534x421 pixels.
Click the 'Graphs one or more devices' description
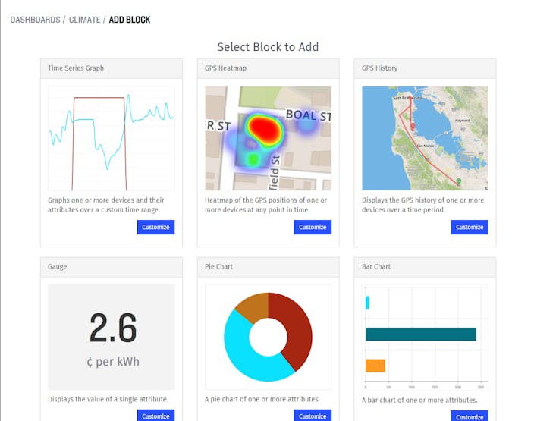pos(106,205)
